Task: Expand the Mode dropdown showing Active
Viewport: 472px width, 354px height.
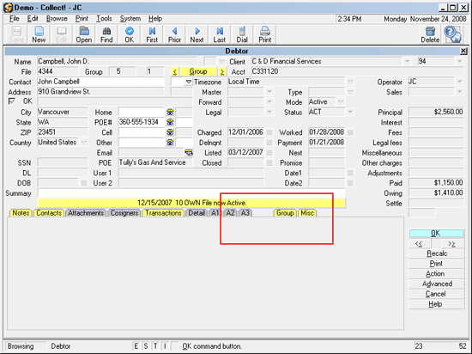Action: point(341,102)
